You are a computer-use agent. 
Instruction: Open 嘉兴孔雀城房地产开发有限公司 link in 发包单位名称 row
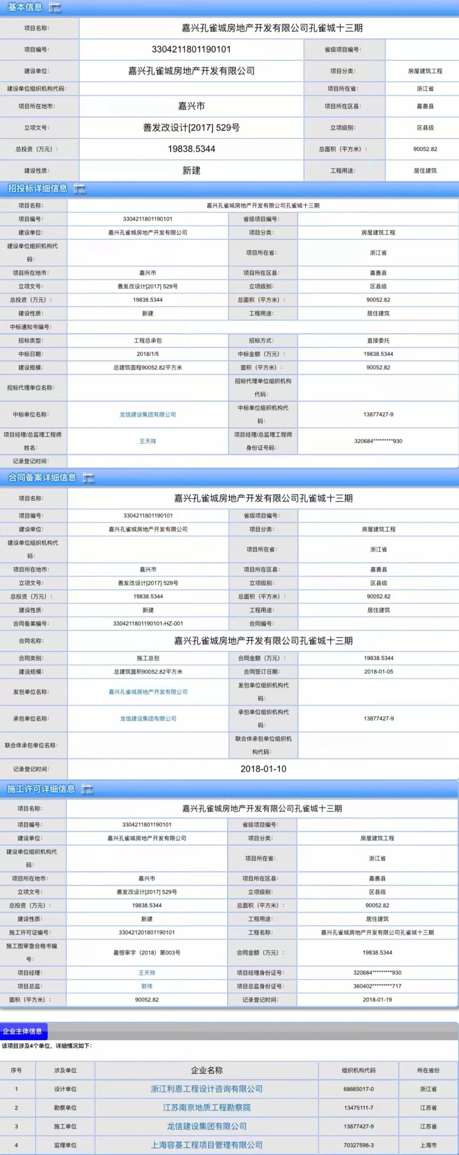(148, 692)
